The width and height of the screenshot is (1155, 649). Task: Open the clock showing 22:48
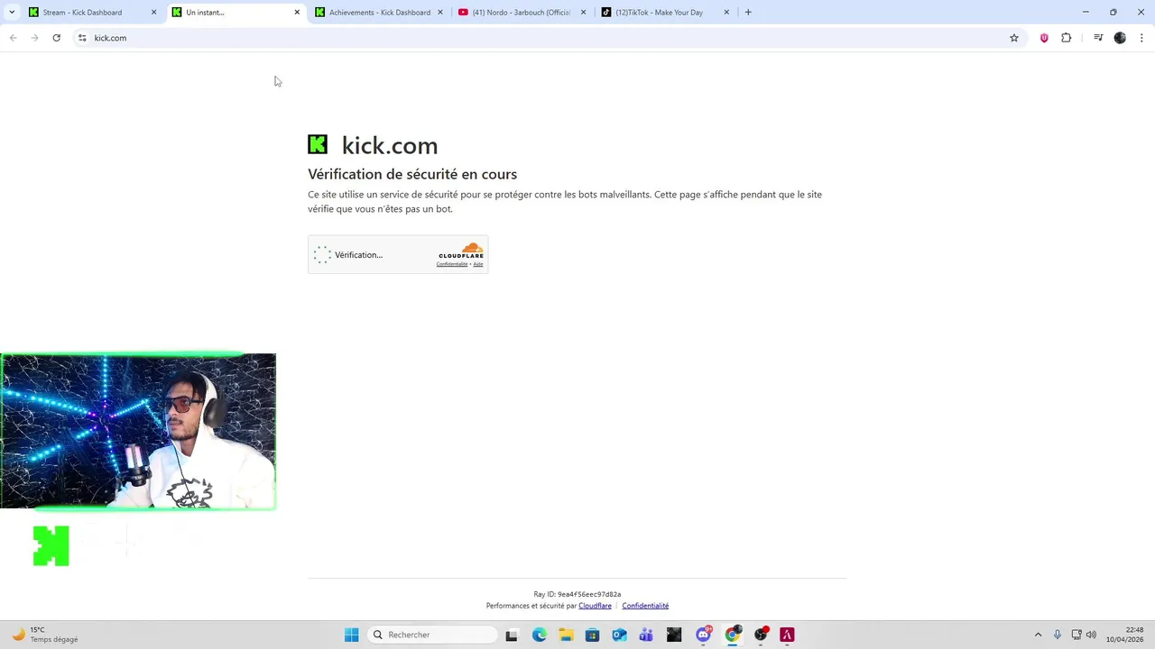[x=1125, y=635]
